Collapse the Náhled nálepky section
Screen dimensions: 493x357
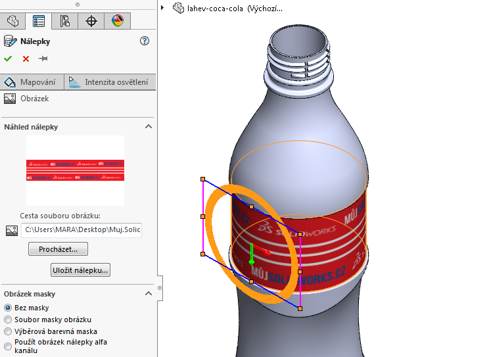149,126
